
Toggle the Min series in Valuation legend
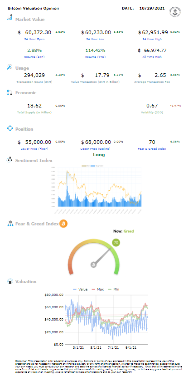(113, 289)
